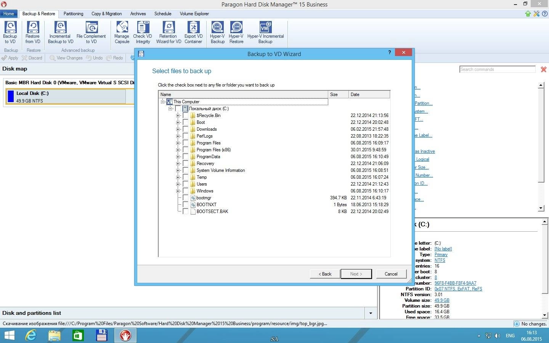The image size is (549, 343).
Task: Click properties panel scroll down arrow
Action: click(545, 315)
